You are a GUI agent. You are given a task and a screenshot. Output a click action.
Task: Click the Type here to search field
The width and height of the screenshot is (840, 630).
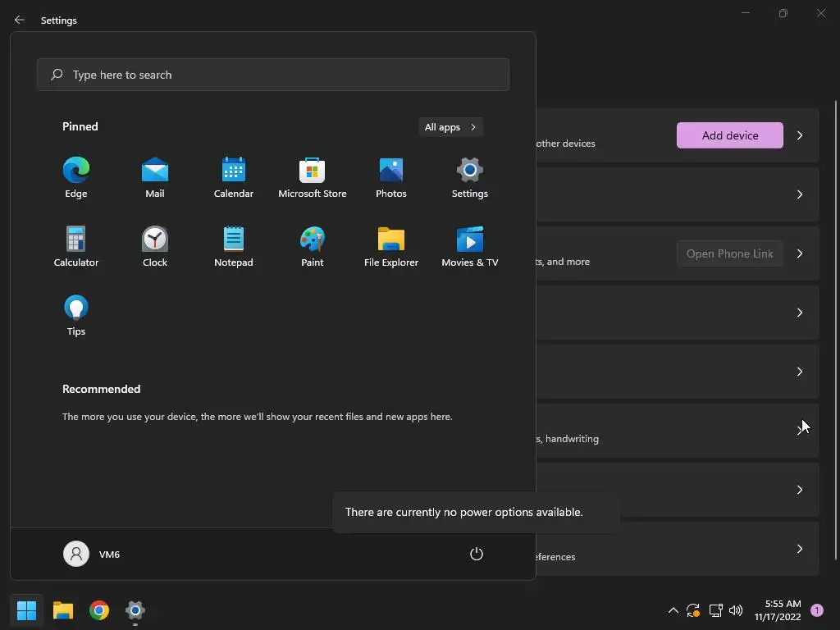point(273,75)
